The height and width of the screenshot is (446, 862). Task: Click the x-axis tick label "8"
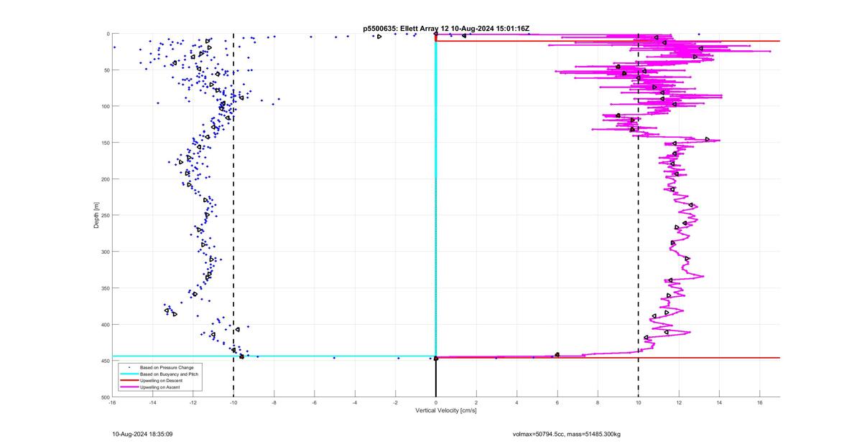pyautogui.click(x=598, y=403)
